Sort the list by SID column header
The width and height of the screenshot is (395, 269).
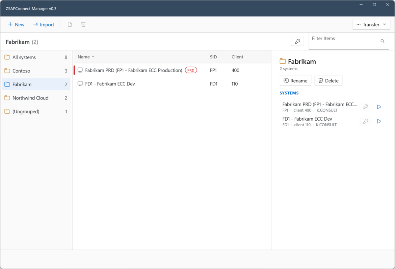213,57
